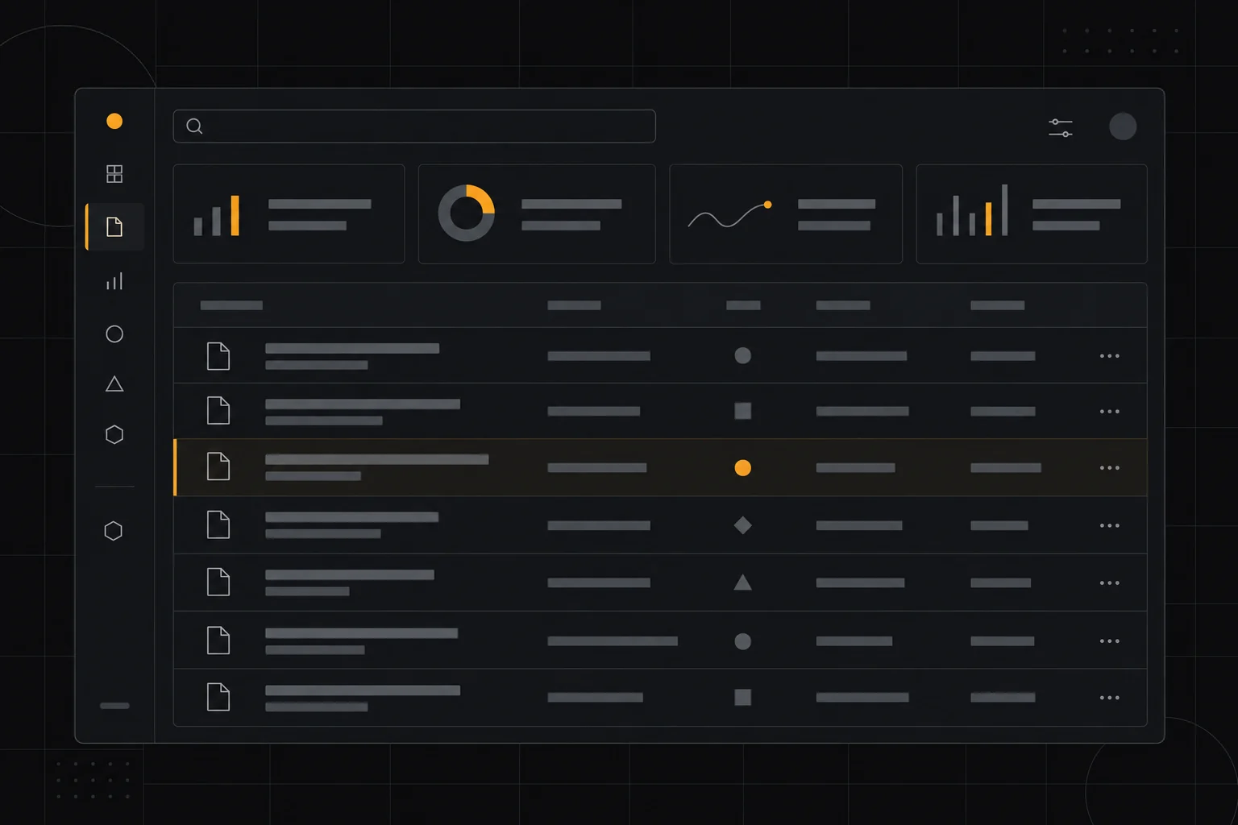Viewport: 1238px width, 825px height.
Task: Click the triangle icon in sidebar
Action: [x=114, y=384]
